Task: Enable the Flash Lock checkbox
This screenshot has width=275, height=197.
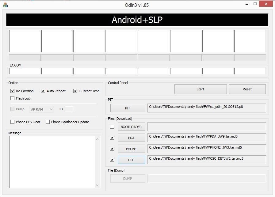Action: [13, 98]
